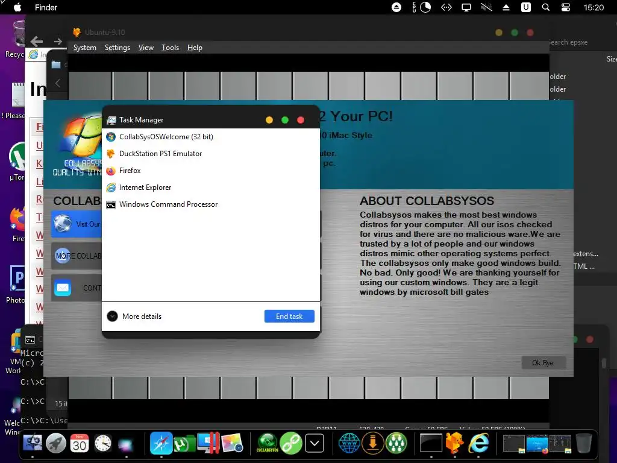The height and width of the screenshot is (463, 617).
Task: Click the eject triangle icon in menu bar
Action: [506, 7]
